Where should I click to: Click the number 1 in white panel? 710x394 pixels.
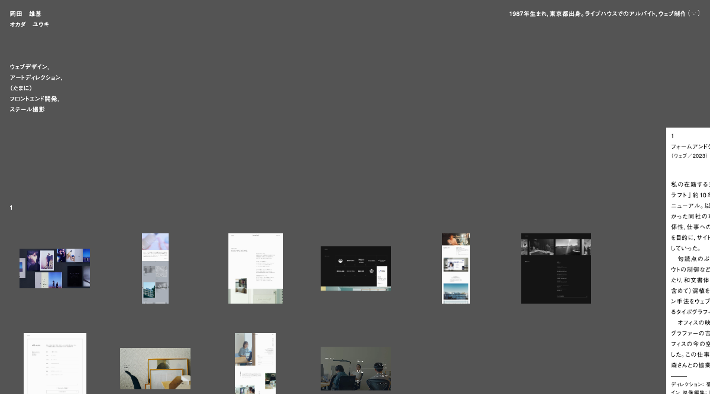tap(672, 136)
